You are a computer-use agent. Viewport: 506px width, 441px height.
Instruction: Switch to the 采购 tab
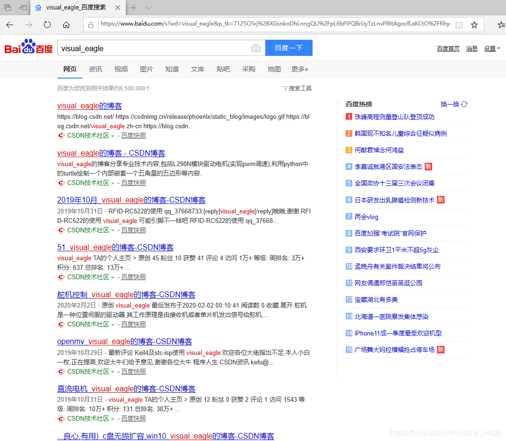(248, 69)
